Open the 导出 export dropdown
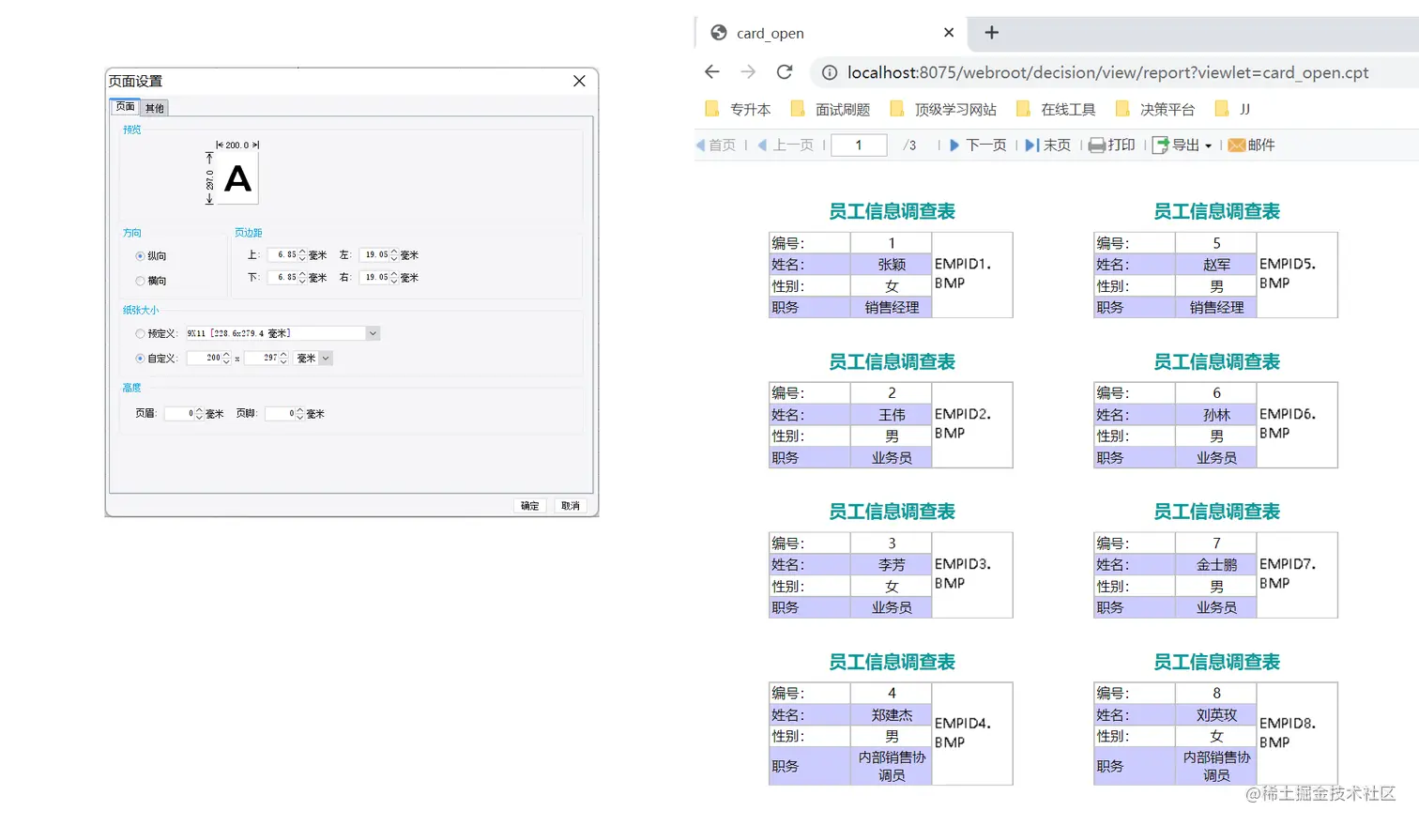 [x=1182, y=145]
